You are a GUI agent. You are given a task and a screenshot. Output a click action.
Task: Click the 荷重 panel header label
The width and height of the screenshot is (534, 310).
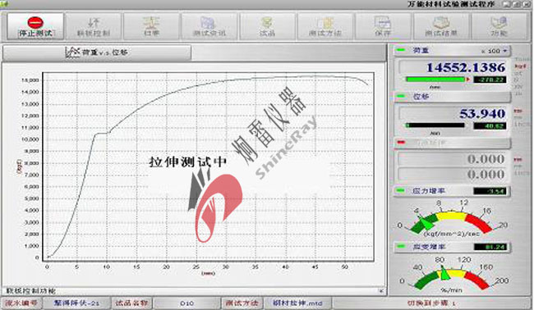pos(421,50)
